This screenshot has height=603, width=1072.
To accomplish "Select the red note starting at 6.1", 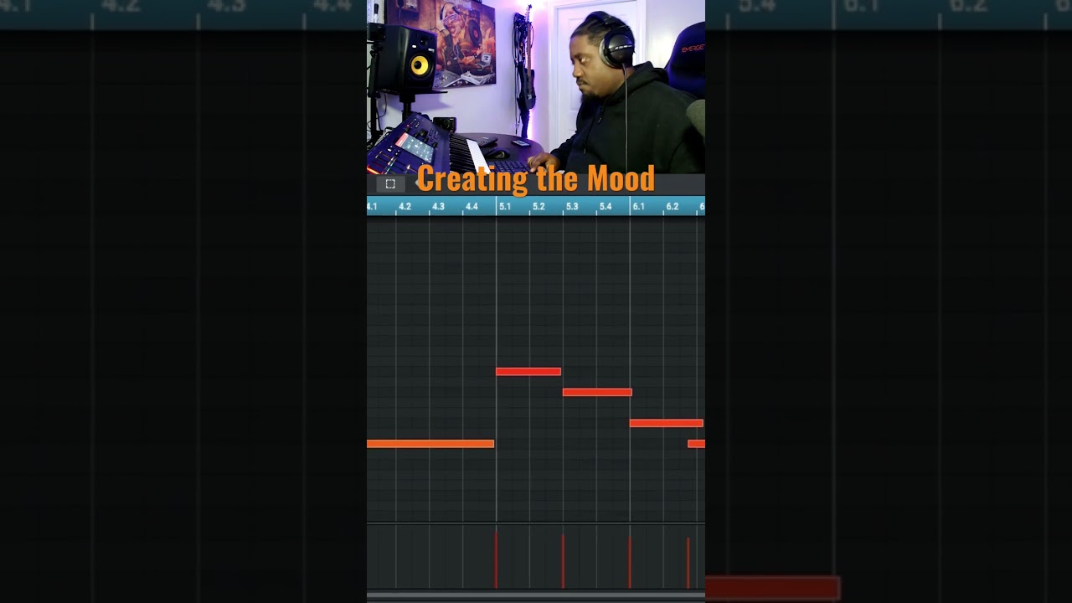I will point(667,423).
